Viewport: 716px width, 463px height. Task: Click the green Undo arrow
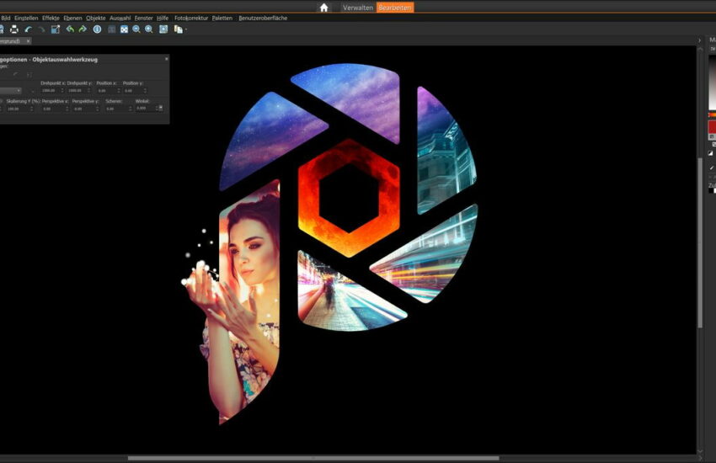70,29
